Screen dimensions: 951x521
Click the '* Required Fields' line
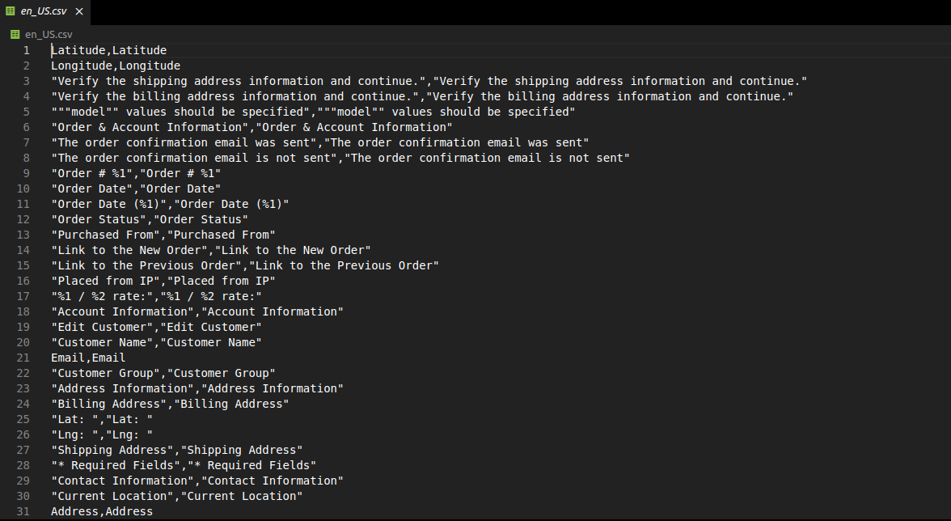pos(184,465)
